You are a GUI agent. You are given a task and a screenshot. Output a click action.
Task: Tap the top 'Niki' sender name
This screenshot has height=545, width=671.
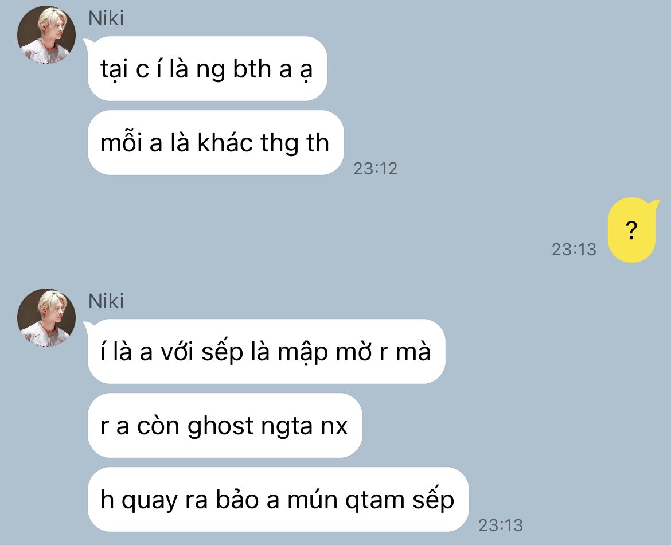(x=106, y=18)
